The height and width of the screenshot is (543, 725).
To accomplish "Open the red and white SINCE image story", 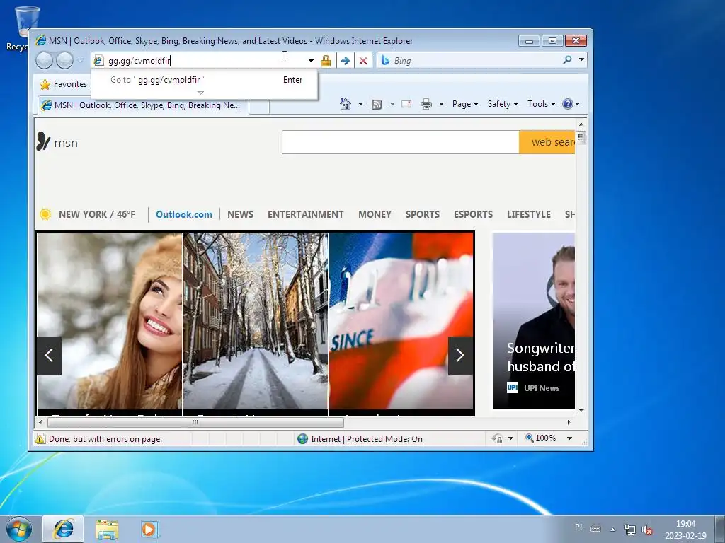I will pos(401,321).
